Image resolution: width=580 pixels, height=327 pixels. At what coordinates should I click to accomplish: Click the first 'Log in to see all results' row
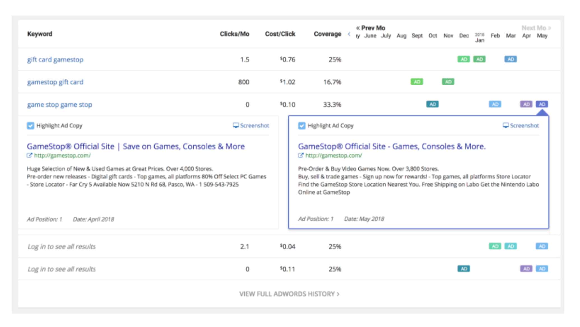point(61,247)
